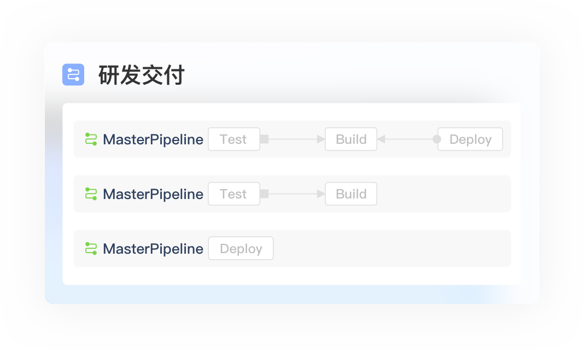Click the left-pointing arrow after first-row Build

(381, 139)
